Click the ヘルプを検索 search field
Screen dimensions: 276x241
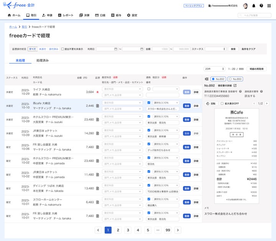[x=255, y=15]
